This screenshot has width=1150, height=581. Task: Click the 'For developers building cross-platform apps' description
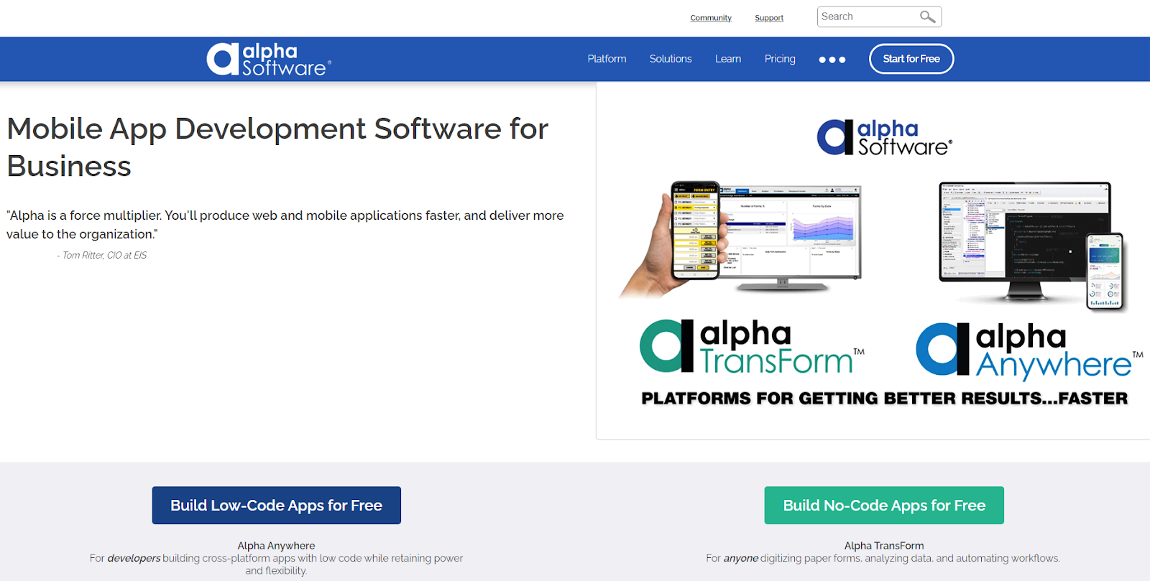pyautogui.click(x=276, y=564)
